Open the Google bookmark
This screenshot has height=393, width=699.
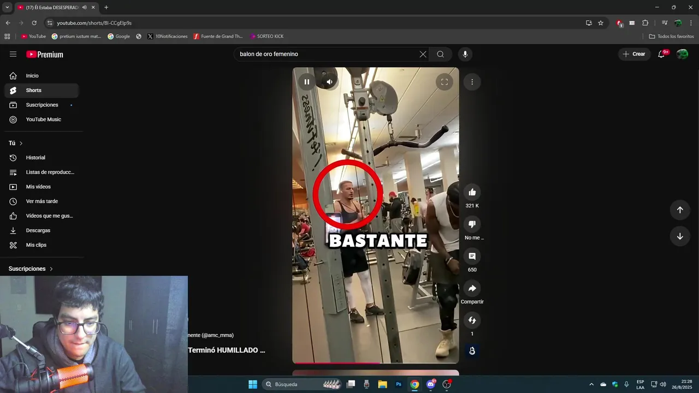pos(119,37)
